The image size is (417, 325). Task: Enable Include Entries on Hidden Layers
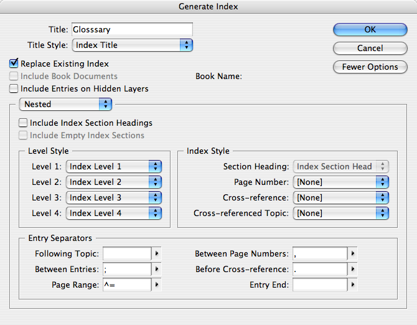pyautogui.click(x=14, y=88)
